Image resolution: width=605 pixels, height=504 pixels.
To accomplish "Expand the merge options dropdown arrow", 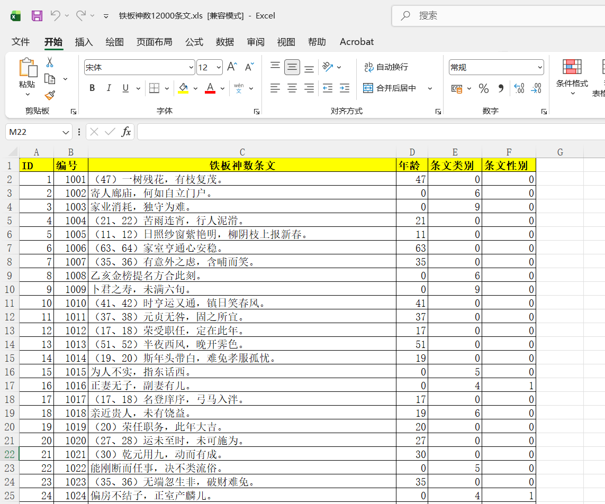I will pos(430,89).
